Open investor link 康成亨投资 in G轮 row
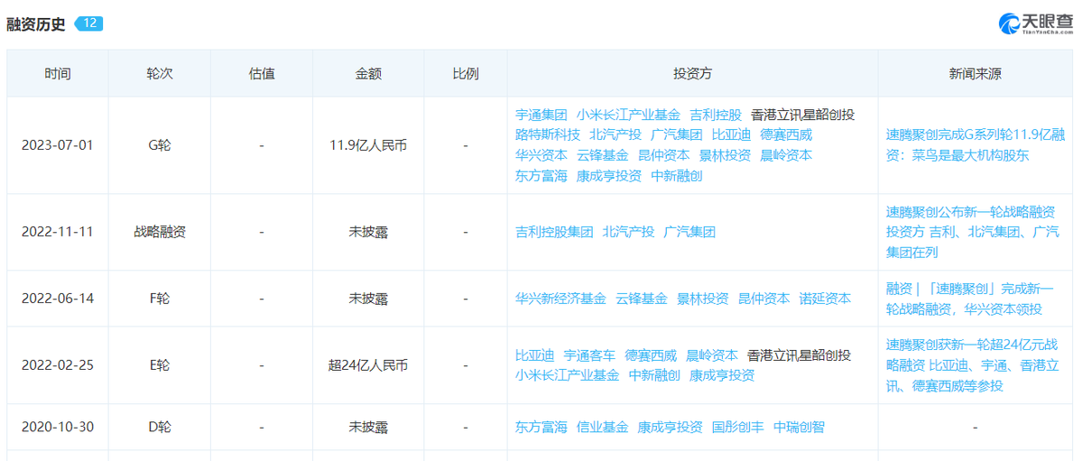This screenshot has height=461, width=1083. click(x=609, y=176)
